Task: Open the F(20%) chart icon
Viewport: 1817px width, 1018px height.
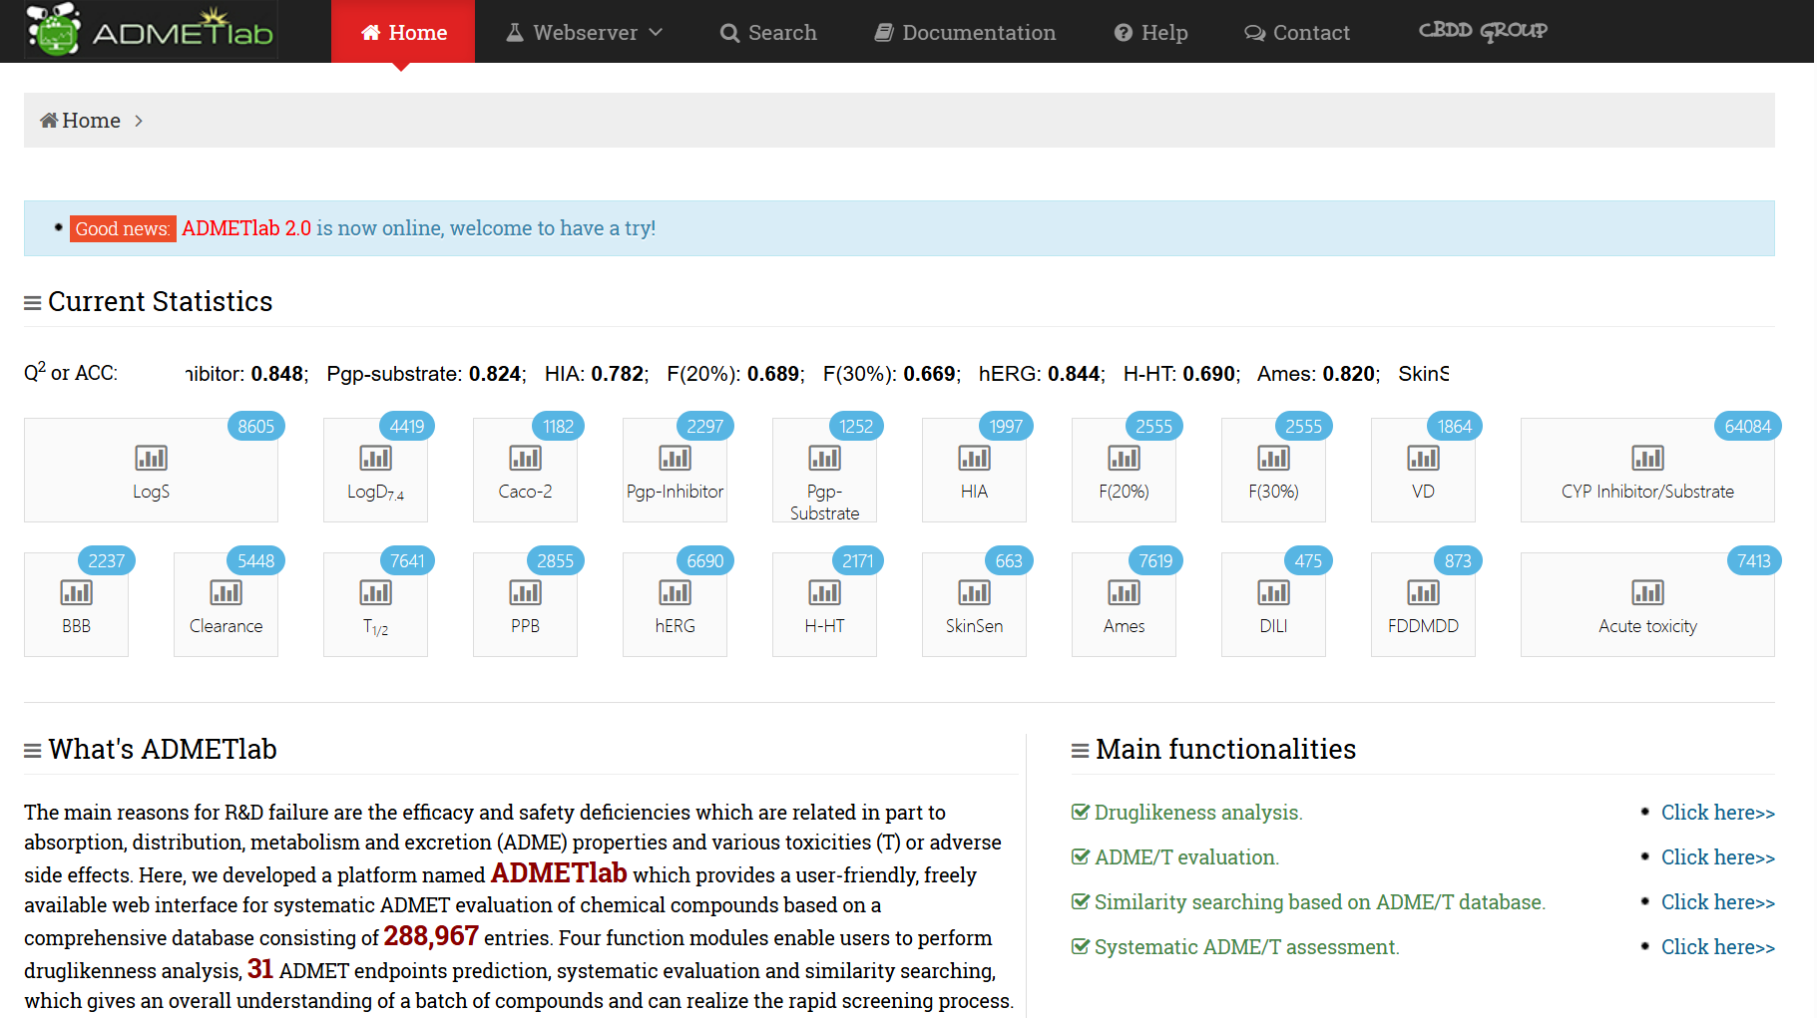Action: click(1124, 458)
